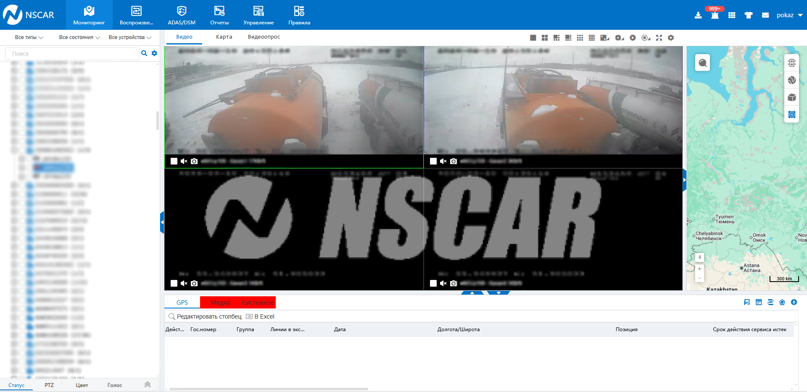
Task: Open the map search button
Action: (x=702, y=63)
